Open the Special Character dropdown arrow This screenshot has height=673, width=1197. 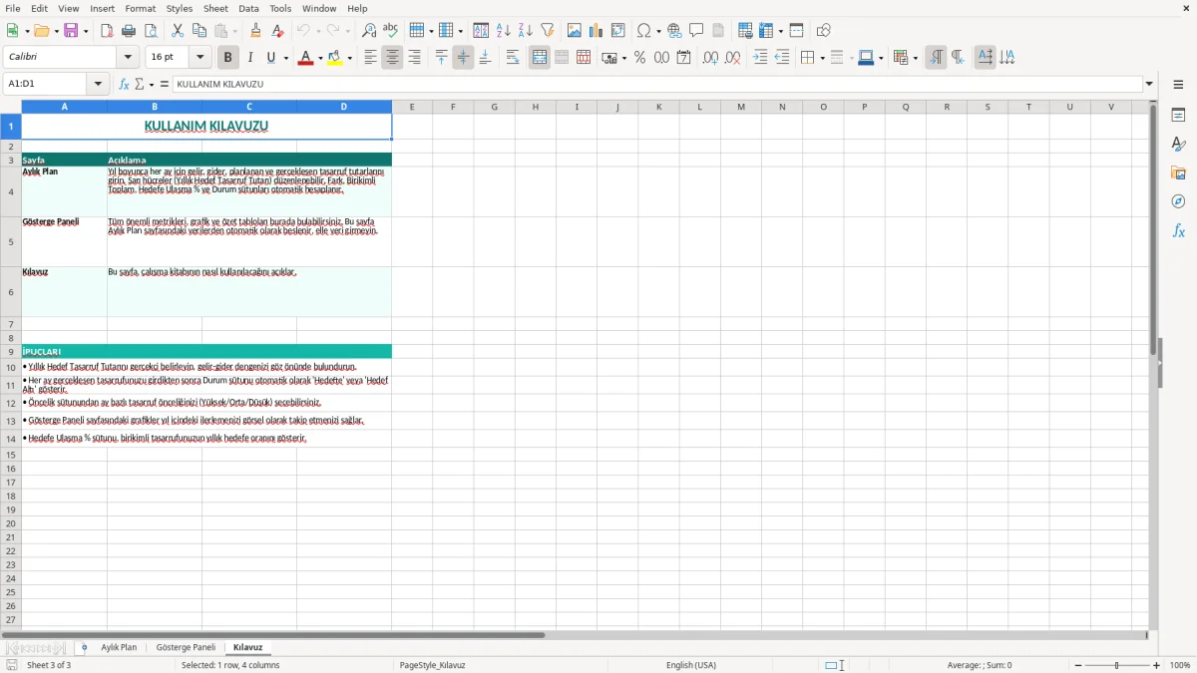(659, 31)
